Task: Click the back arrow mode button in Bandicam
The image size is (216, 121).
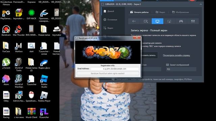Action: point(134,21)
